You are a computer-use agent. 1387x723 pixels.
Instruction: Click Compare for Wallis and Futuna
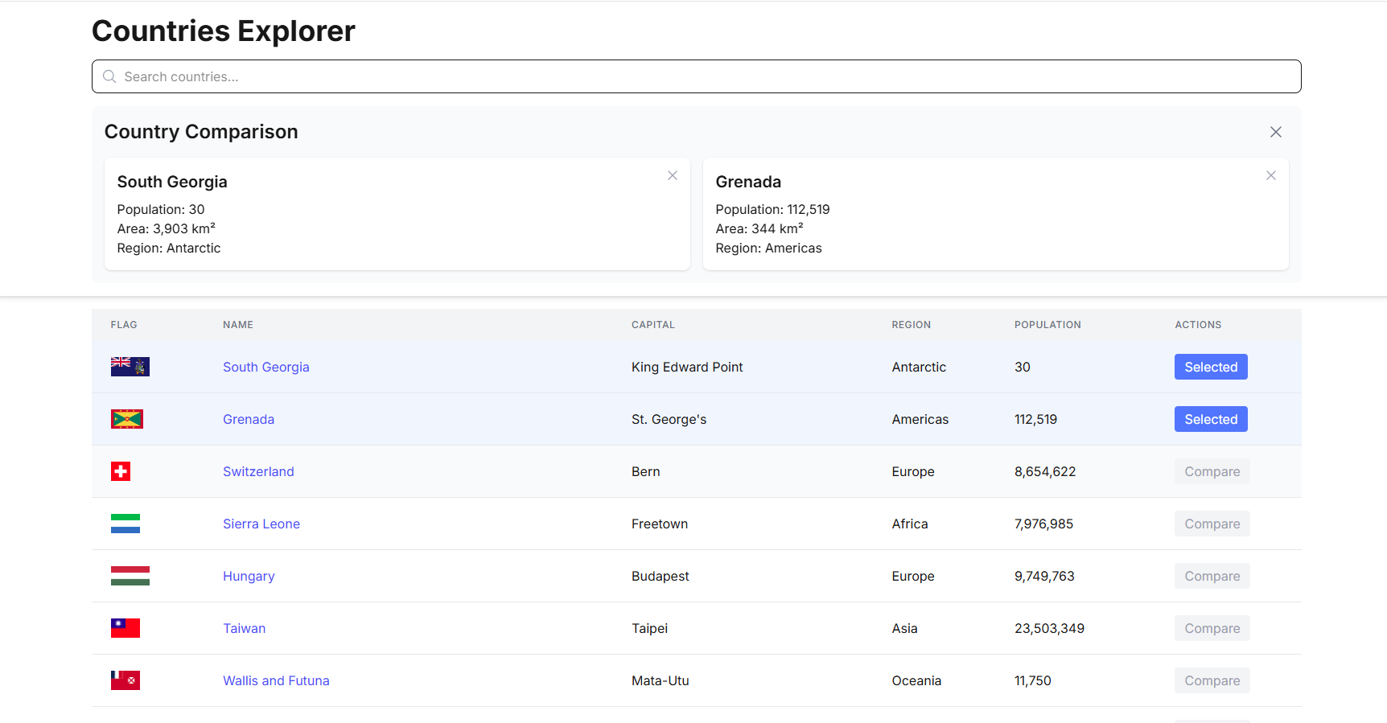tap(1212, 680)
